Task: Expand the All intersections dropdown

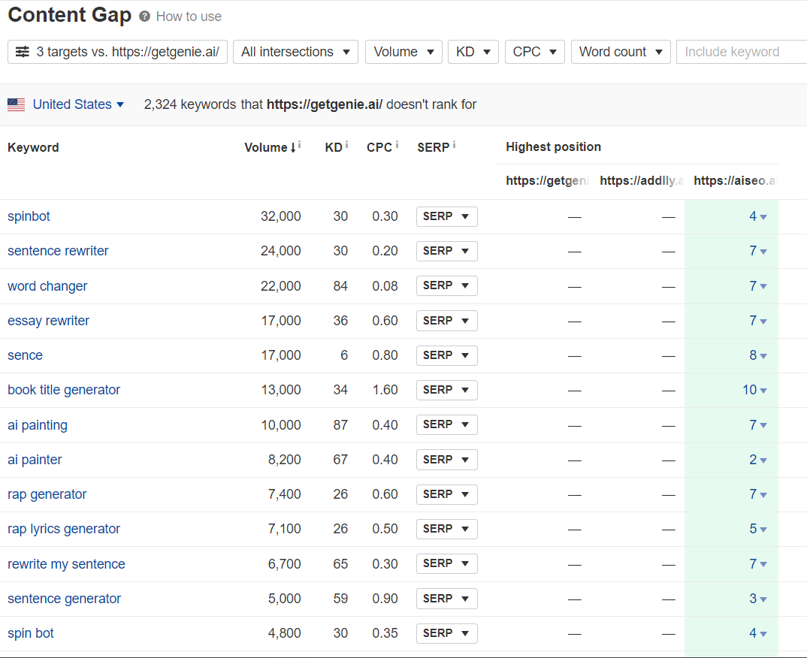Action: (x=295, y=52)
